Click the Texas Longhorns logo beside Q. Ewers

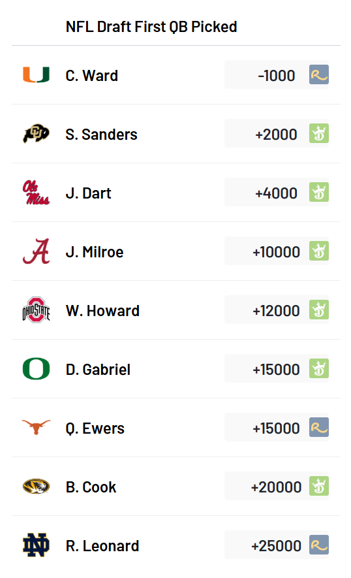36,427
